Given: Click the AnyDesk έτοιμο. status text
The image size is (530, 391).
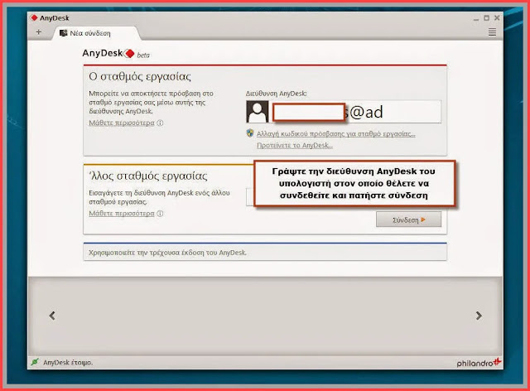Looking at the screenshot, I should (68, 363).
